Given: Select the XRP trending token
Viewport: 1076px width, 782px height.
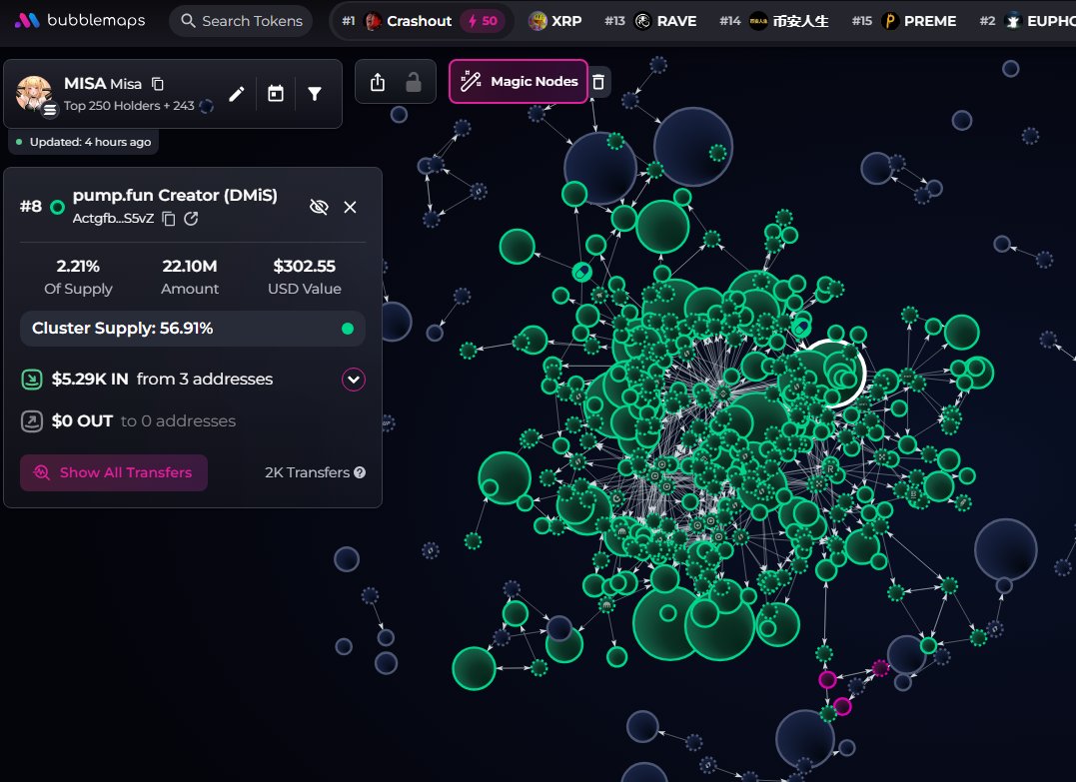Looking at the screenshot, I should [x=555, y=21].
